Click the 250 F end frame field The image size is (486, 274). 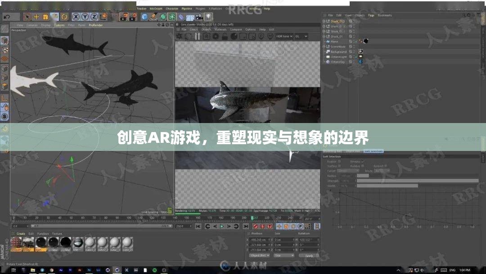point(184,226)
